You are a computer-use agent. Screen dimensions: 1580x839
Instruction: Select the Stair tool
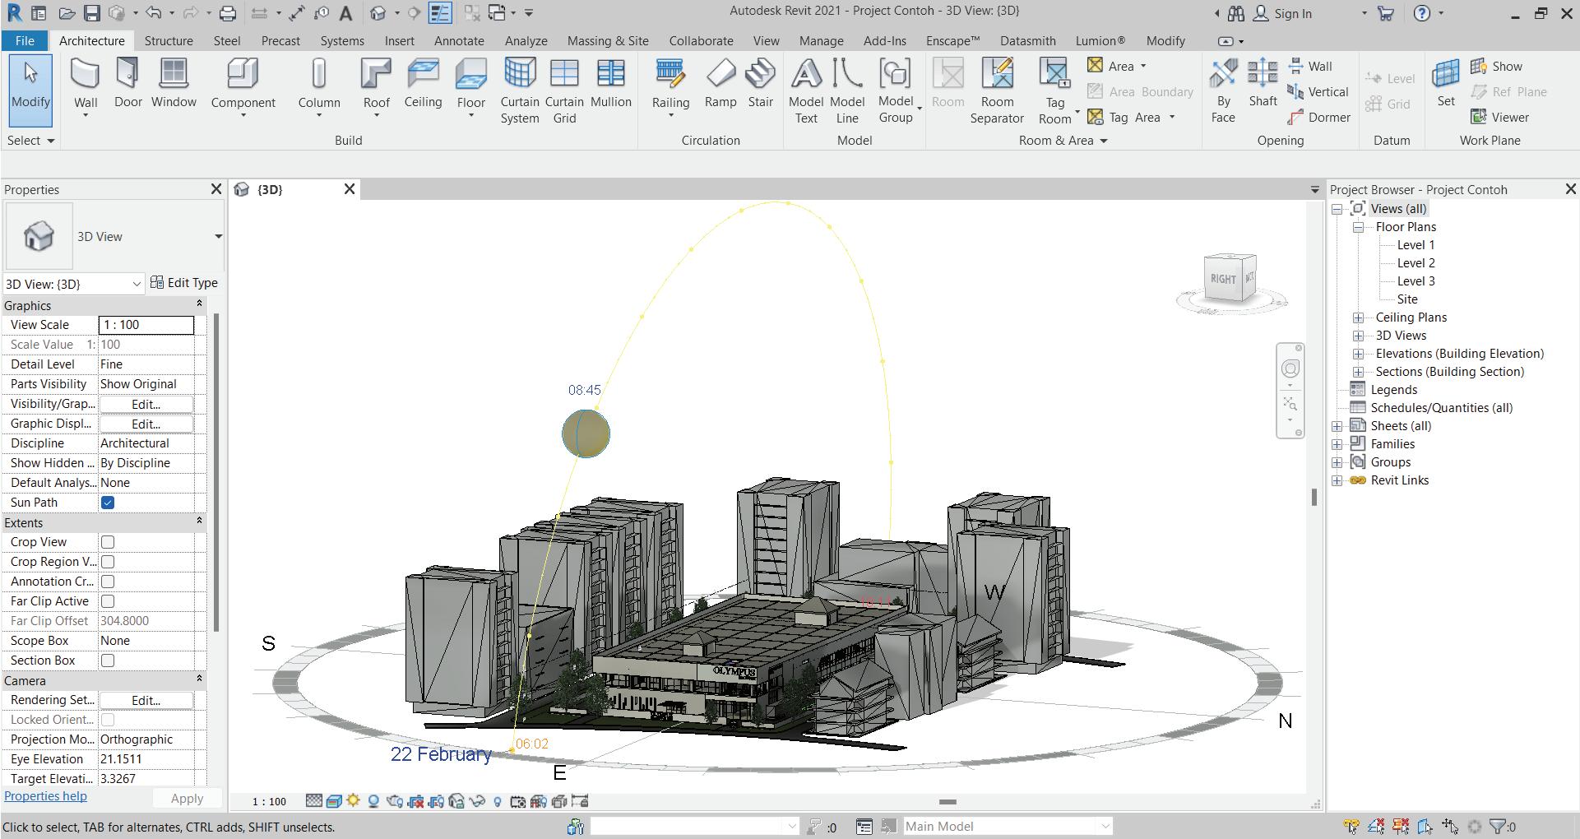760,84
